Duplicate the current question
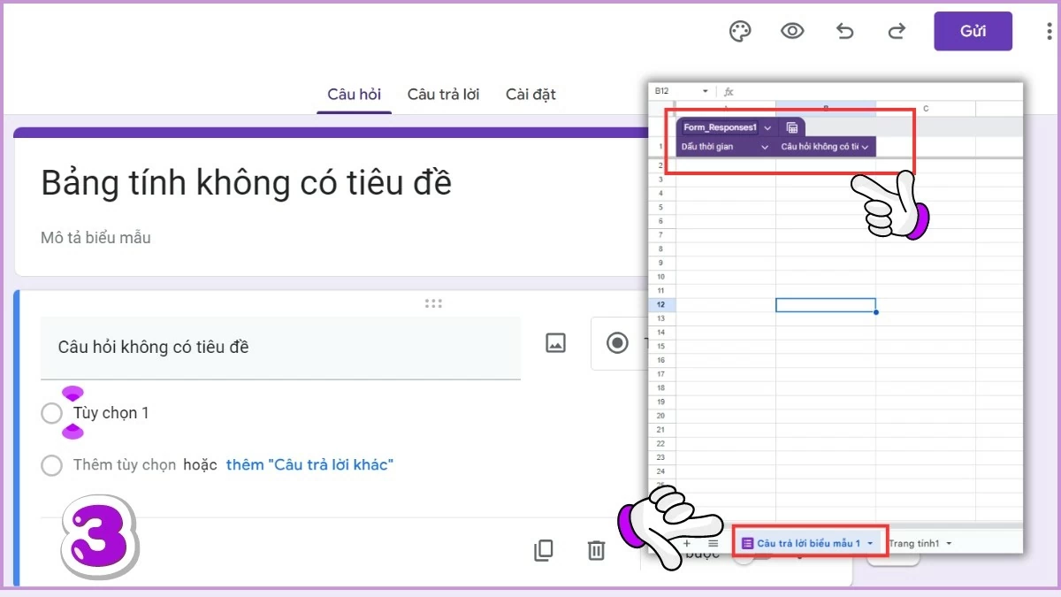 coord(544,549)
